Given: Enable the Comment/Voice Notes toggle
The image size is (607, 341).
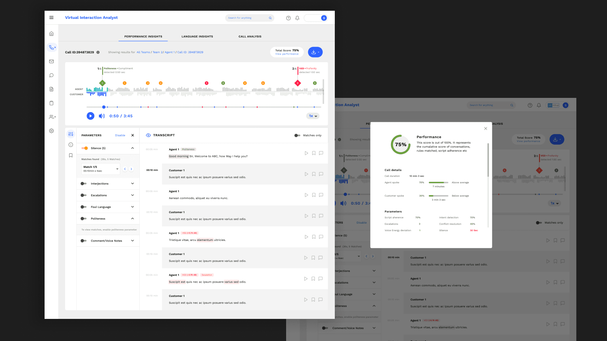Looking at the screenshot, I should pyautogui.click(x=83, y=241).
